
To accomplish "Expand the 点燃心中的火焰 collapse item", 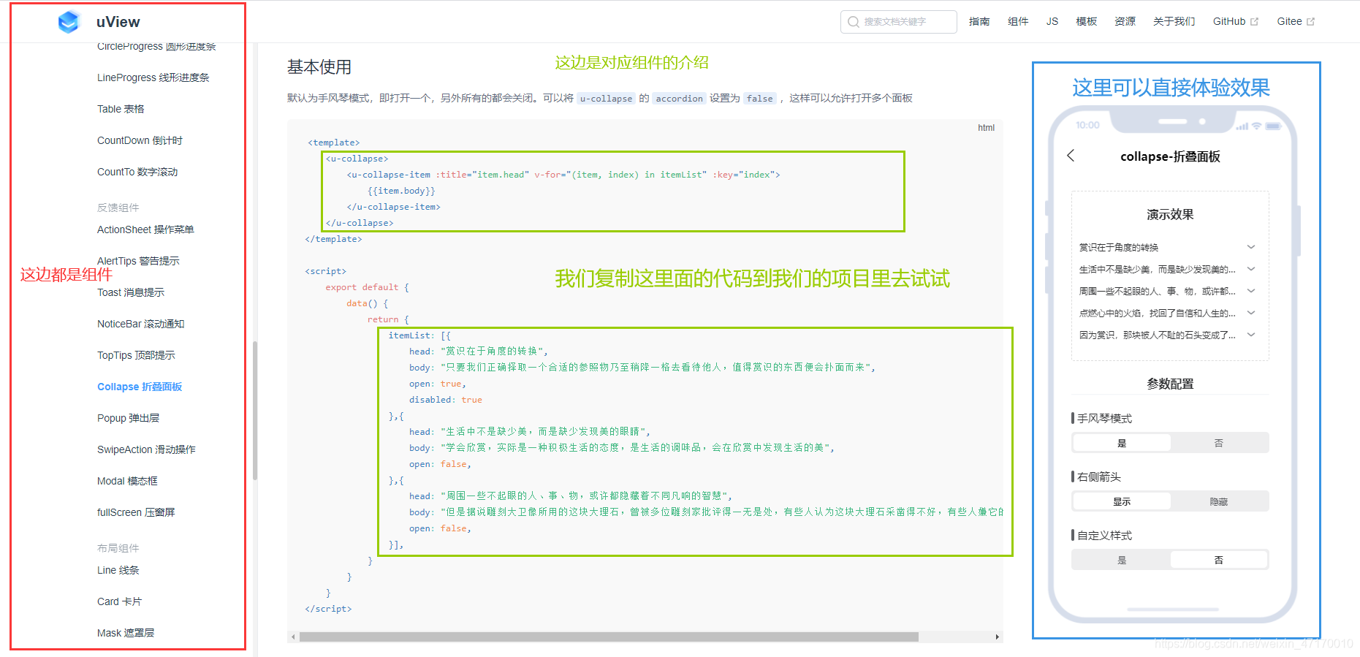I will 1168,313.
